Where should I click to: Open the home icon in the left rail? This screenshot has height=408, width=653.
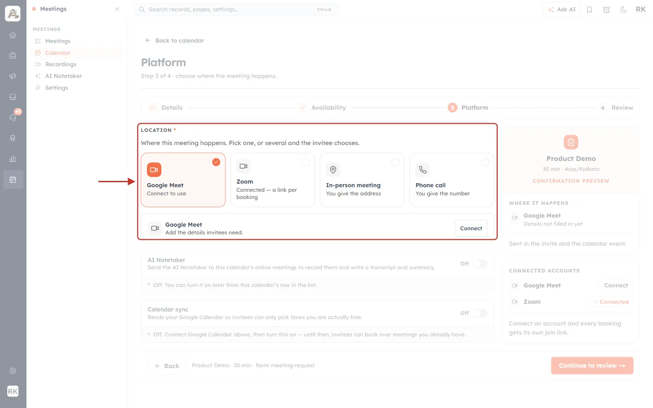pyautogui.click(x=13, y=35)
